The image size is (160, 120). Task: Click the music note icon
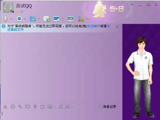61,107
